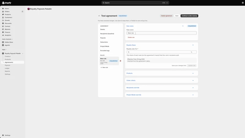Open app Settings in submenu
Viewport: 245px width, 138px height.
[x=7, y=74]
